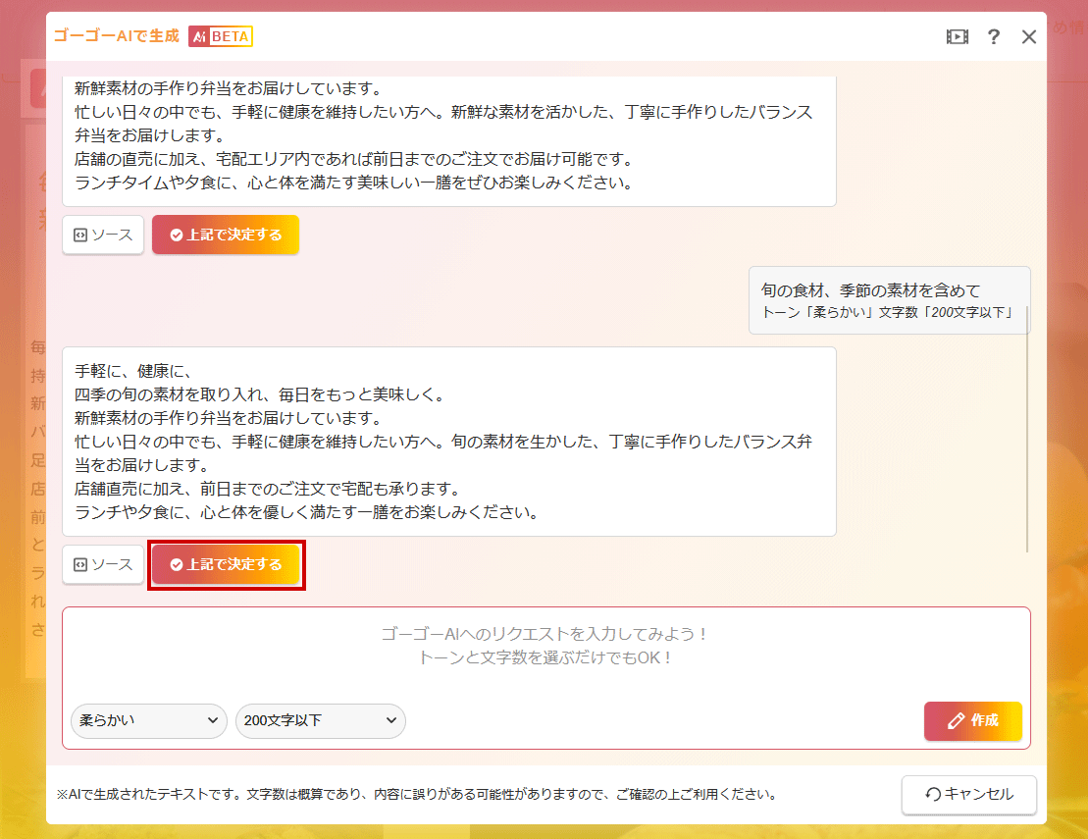Expand the 柔らかい tone dropdown
The width and height of the screenshot is (1088, 839).
(x=149, y=720)
